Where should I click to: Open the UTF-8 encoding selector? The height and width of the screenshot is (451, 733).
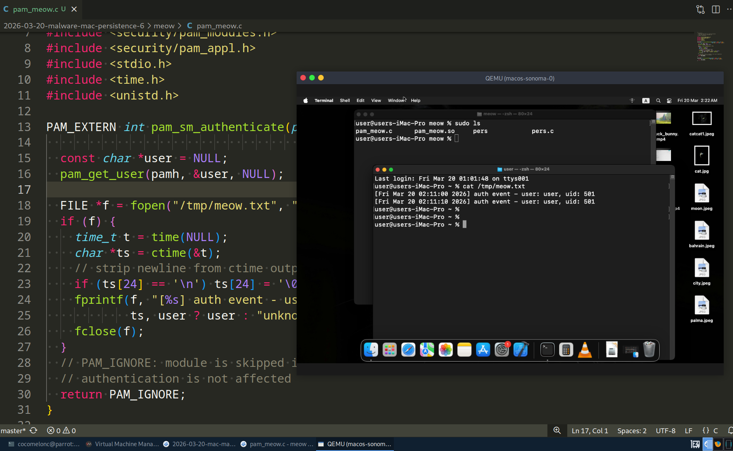click(665, 431)
